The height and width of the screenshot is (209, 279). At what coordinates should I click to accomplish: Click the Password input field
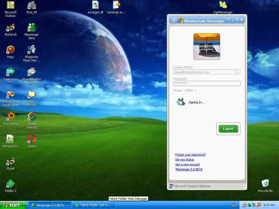click(207, 83)
